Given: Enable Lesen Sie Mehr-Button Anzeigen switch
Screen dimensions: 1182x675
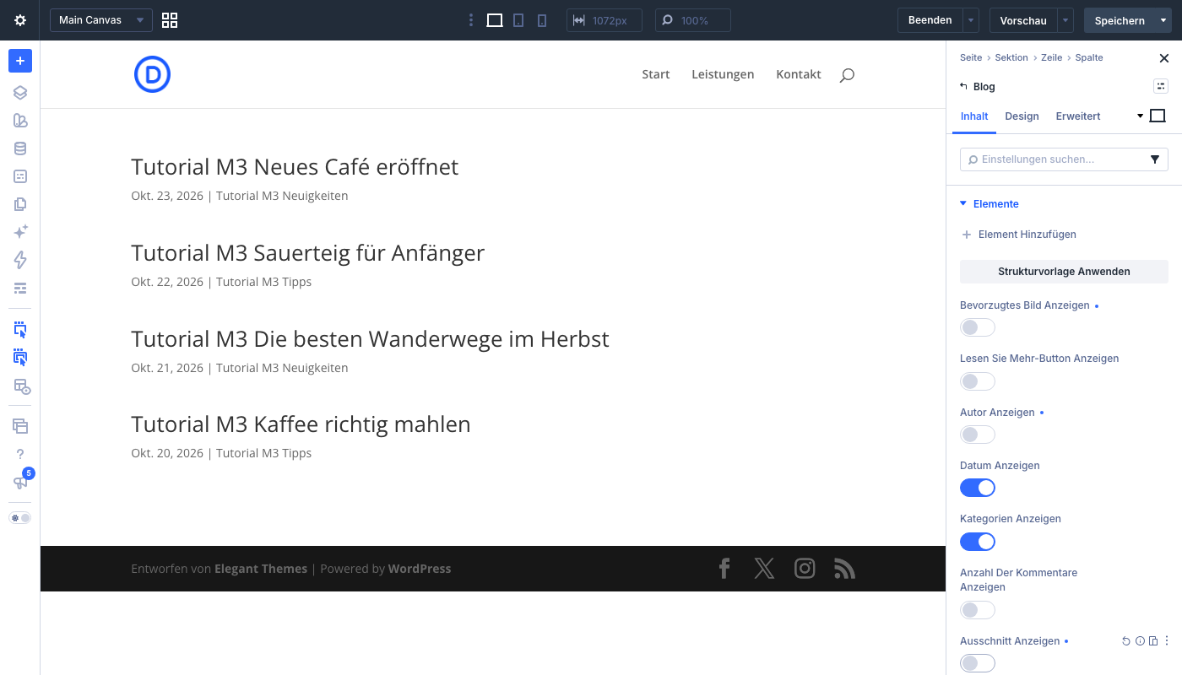Looking at the screenshot, I should point(978,381).
